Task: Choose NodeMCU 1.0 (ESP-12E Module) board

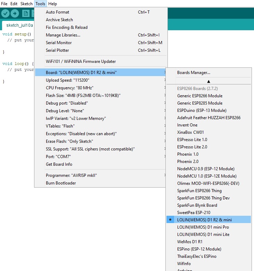Action: point(207,176)
